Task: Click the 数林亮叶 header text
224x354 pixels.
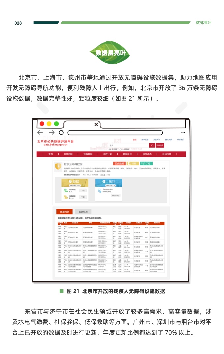Action: click(x=203, y=23)
